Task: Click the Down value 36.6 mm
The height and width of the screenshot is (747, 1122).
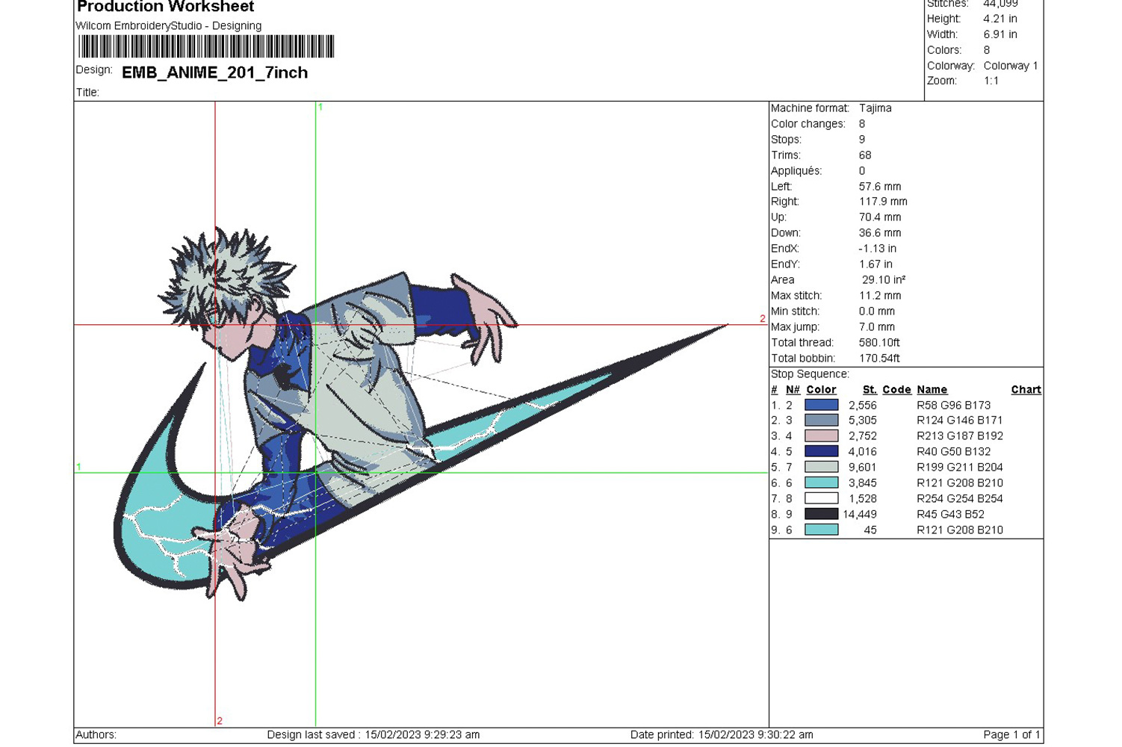Action: click(880, 233)
